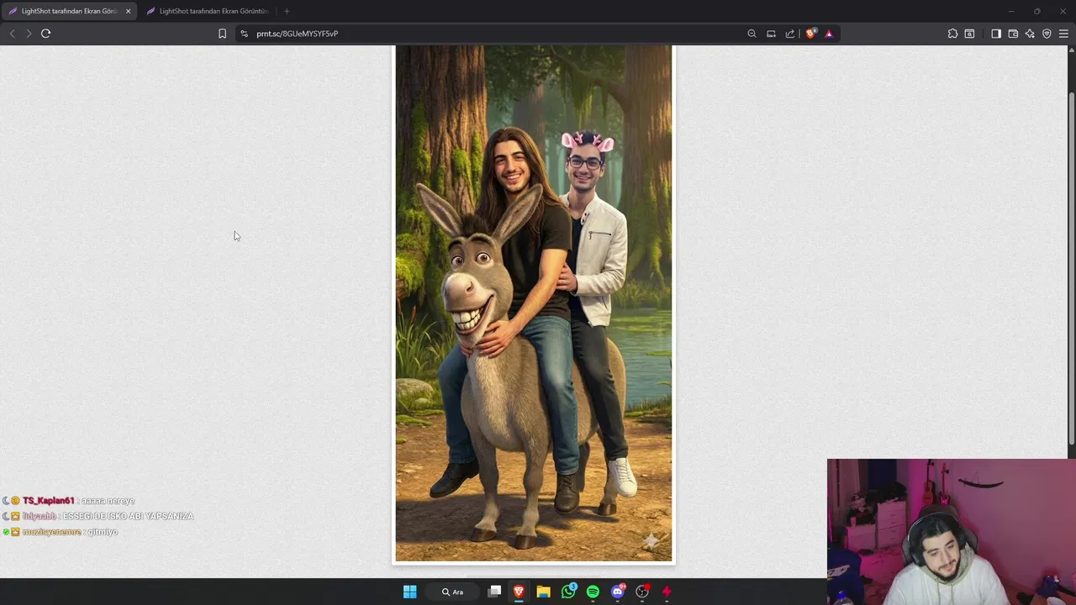Click the streamer webcam overlay
Viewport: 1076px width, 605px height.
(x=952, y=532)
